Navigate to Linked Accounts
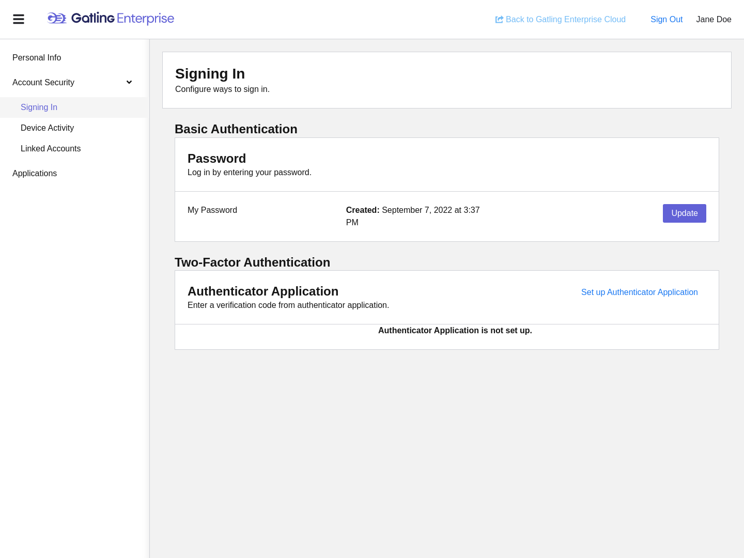 [x=51, y=149]
